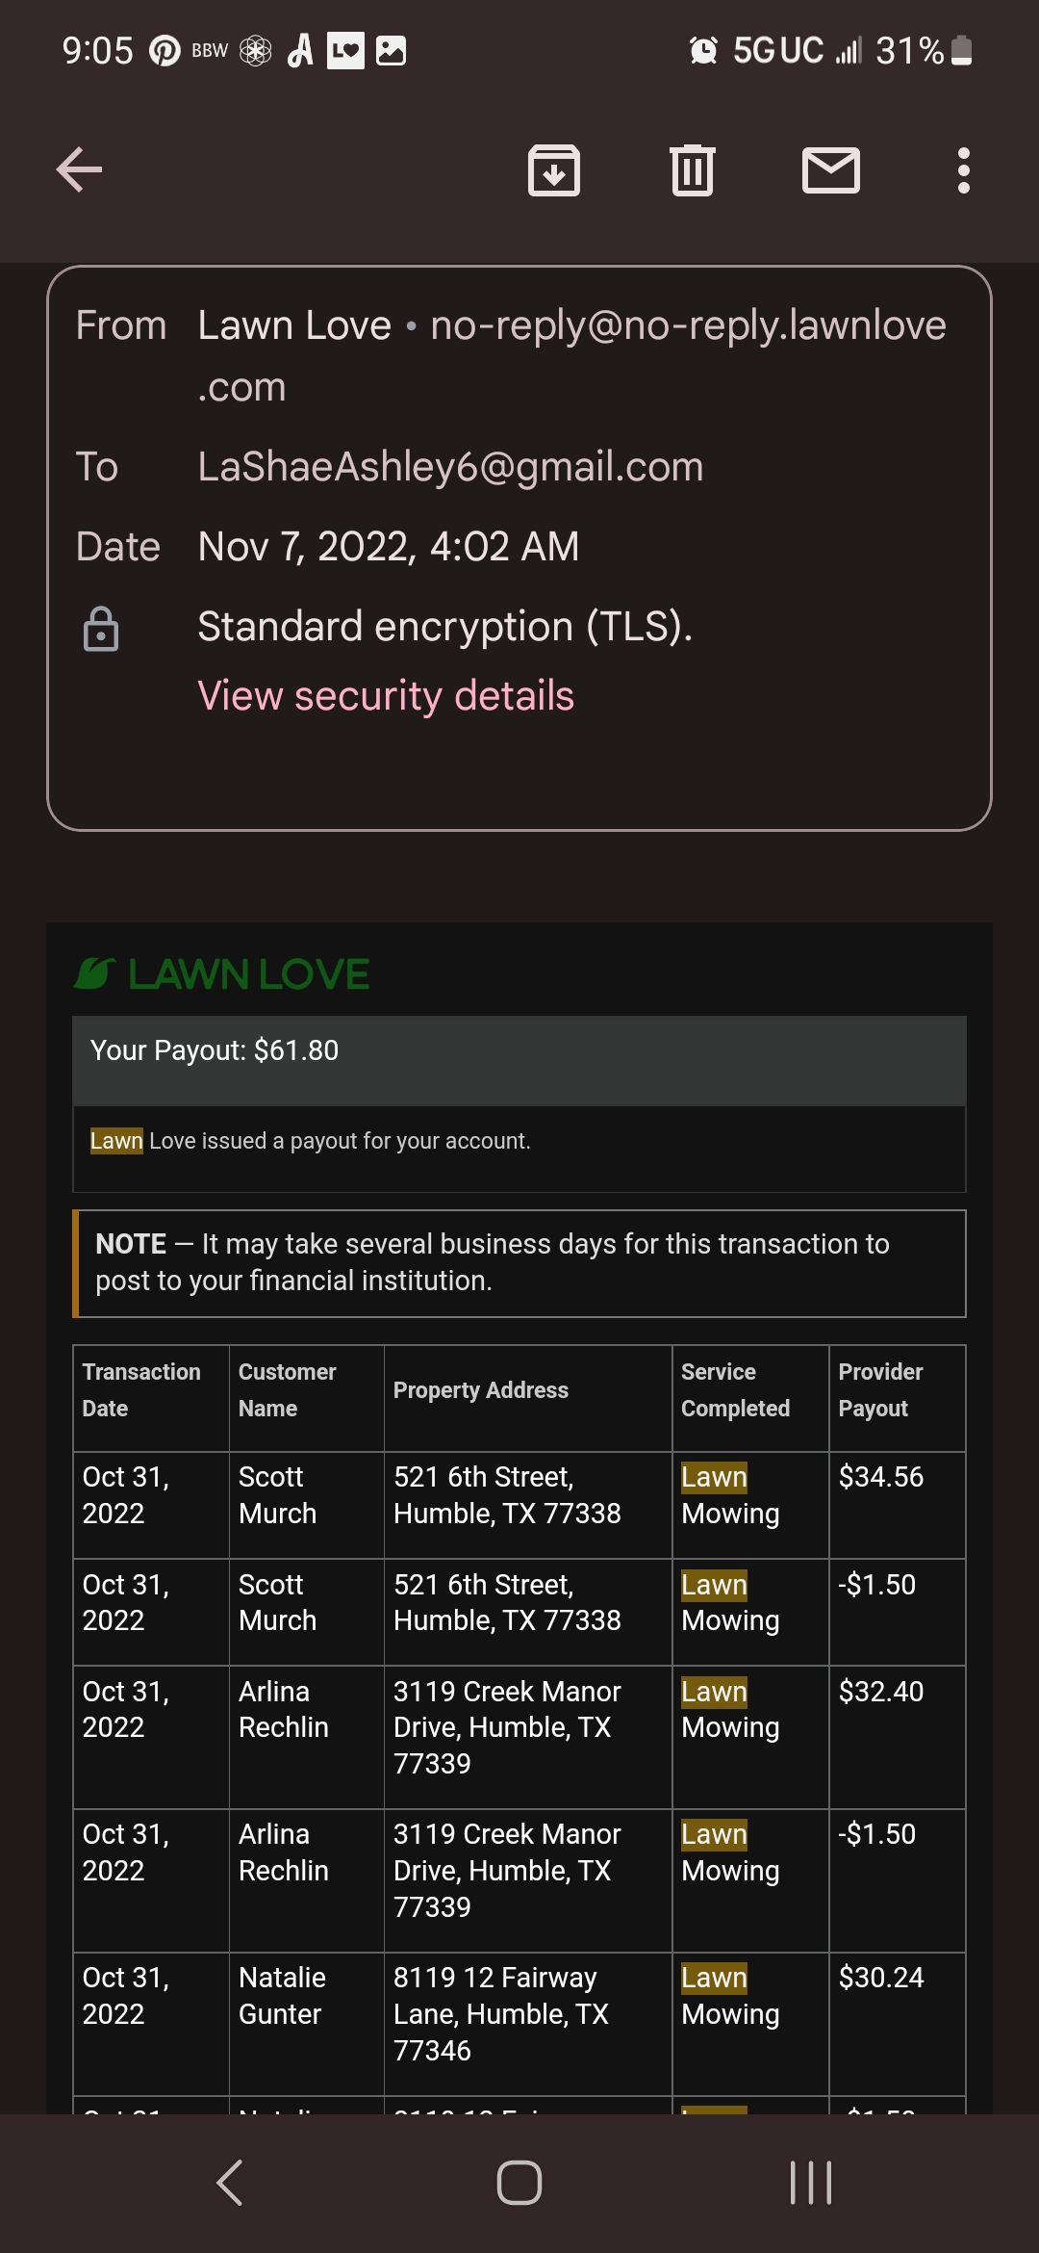Tap the 521 6th Street address in the first row
The image size is (1039, 2253).
pos(507,1495)
